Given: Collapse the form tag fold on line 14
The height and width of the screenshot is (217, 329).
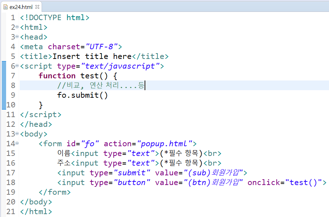Looking at the screenshot, I should pos(17,143).
